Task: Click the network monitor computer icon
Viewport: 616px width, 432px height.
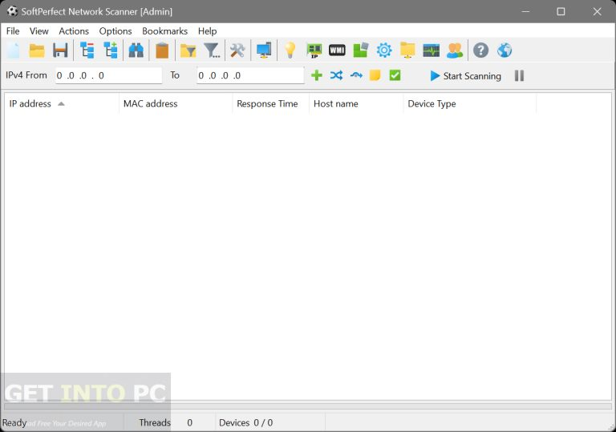Action: tap(264, 50)
